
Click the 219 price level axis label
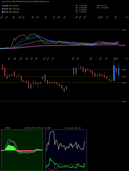(124, 102)
